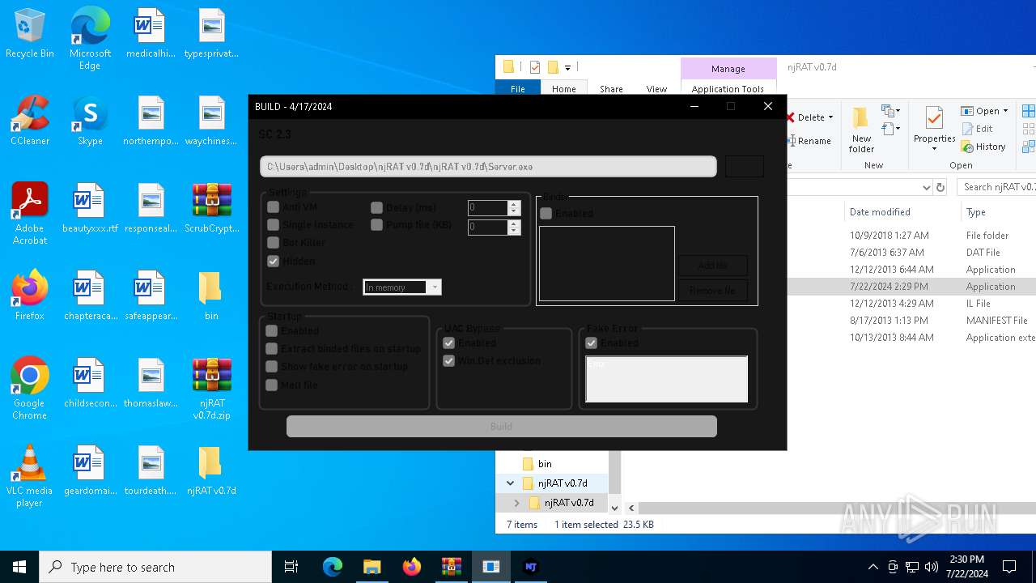The width and height of the screenshot is (1036, 583).
Task: Click the Server.exe file path field
Action: coord(488,166)
